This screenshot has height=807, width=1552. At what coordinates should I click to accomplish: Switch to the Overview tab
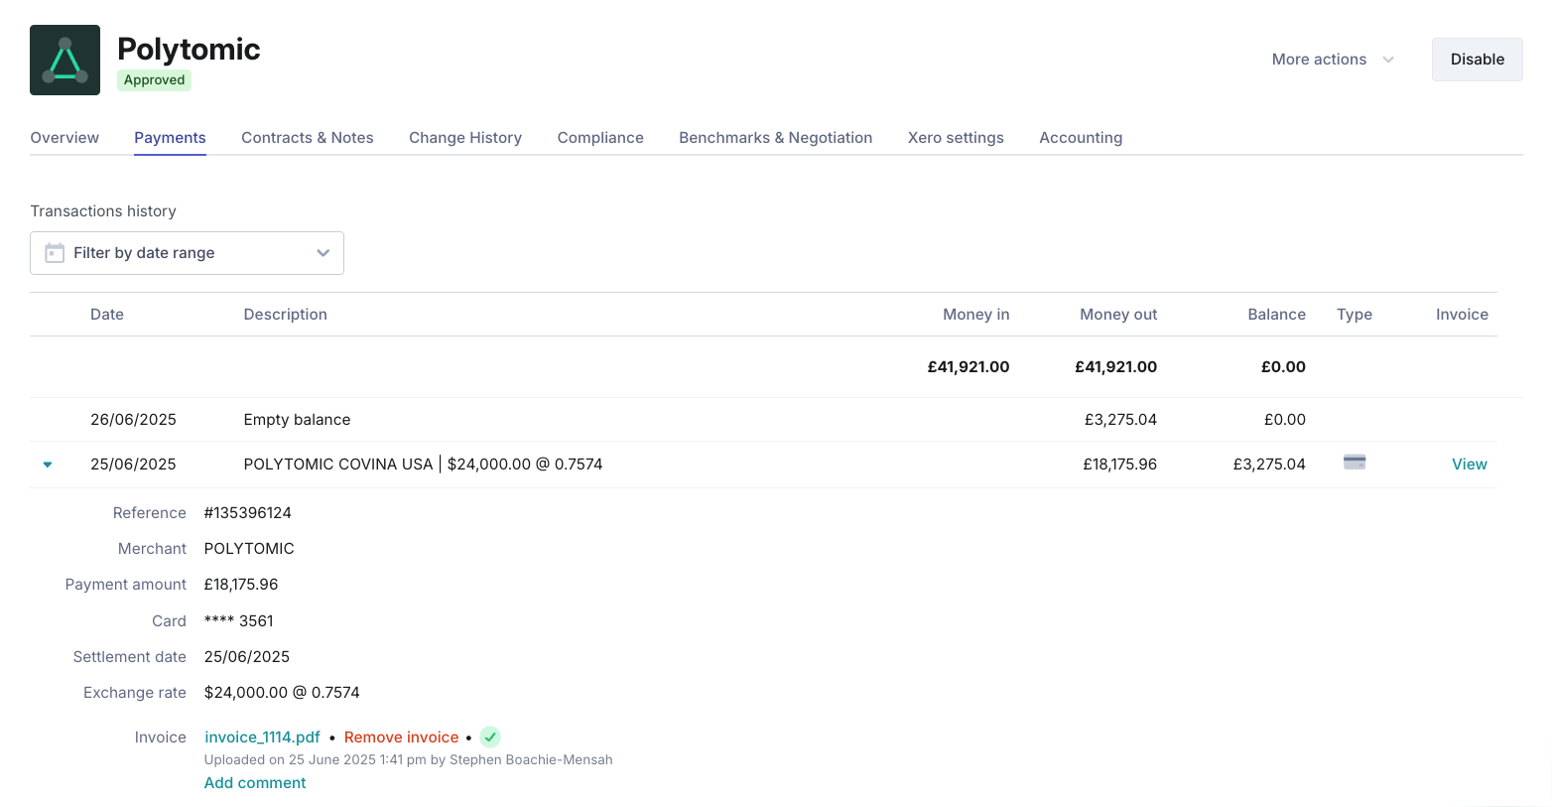point(65,138)
